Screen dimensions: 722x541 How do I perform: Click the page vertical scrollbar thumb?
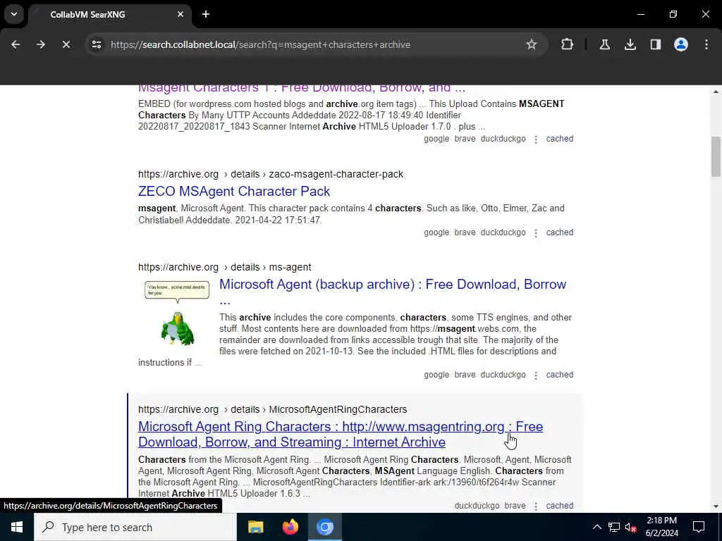pyautogui.click(x=716, y=156)
